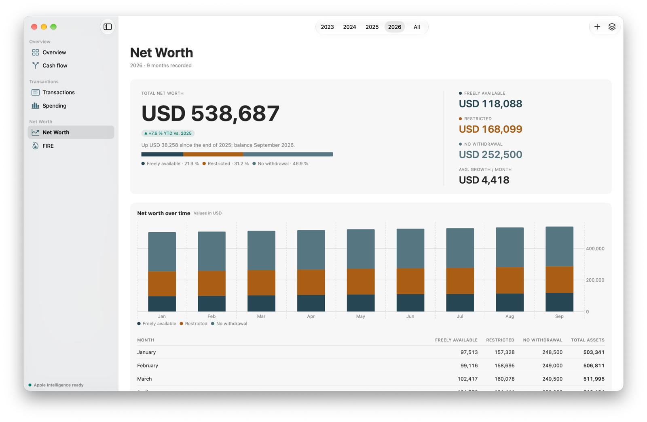Open FIRE in the sidebar

coord(71,146)
